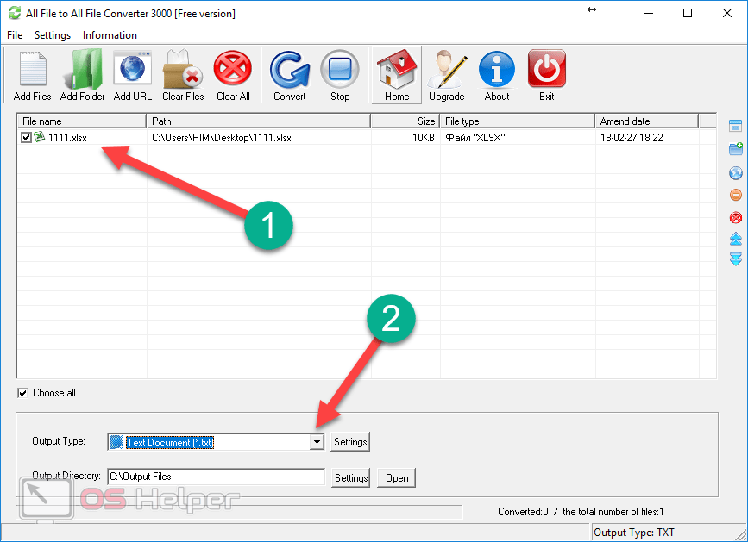Open the Home toolbar icon
Screen dimensions: 748x542
[x=397, y=70]
